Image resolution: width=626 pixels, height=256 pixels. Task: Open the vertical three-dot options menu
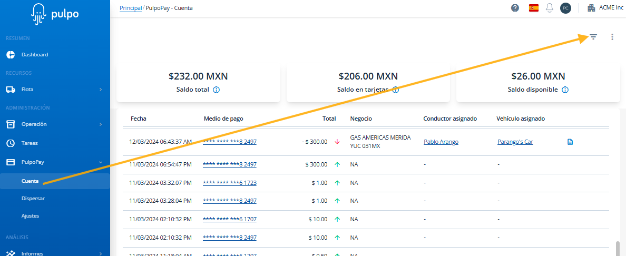[x=612, y=37]
